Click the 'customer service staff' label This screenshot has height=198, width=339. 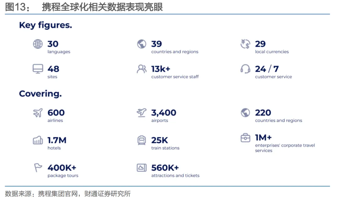tap(175, 77)
